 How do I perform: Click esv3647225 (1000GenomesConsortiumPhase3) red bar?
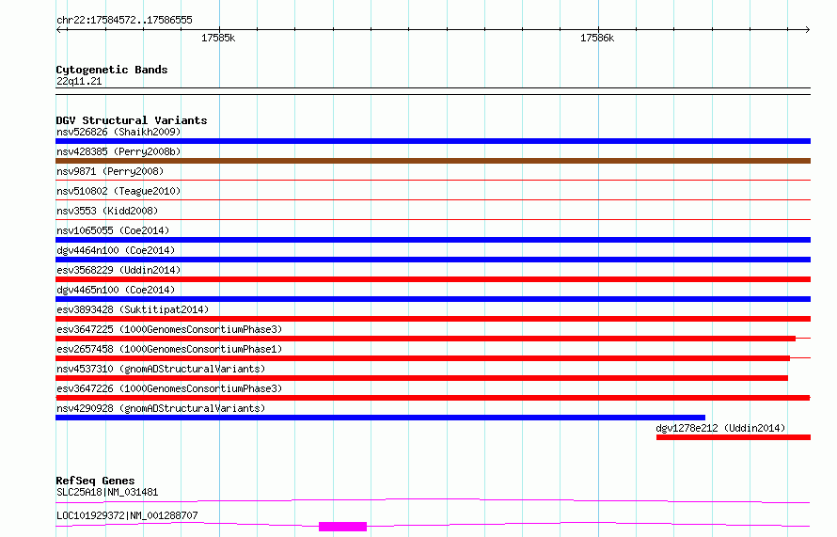[x=425, y=339]
